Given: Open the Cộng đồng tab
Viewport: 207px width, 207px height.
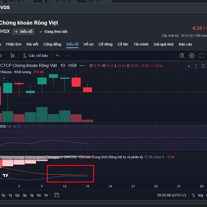Looking at the screenshot, I should pos(52,44).
